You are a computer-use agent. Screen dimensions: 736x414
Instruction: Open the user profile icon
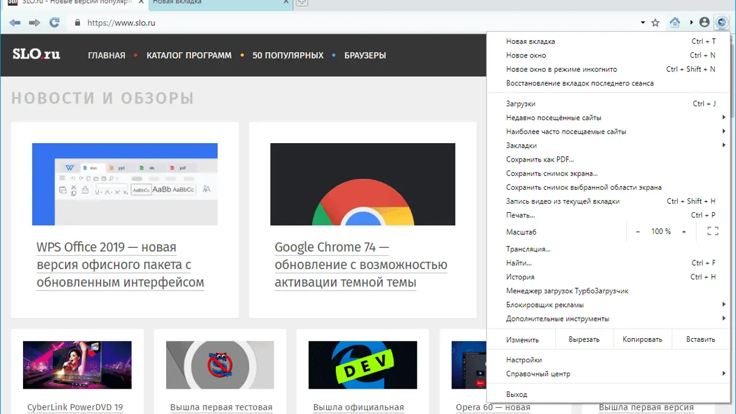704,23
